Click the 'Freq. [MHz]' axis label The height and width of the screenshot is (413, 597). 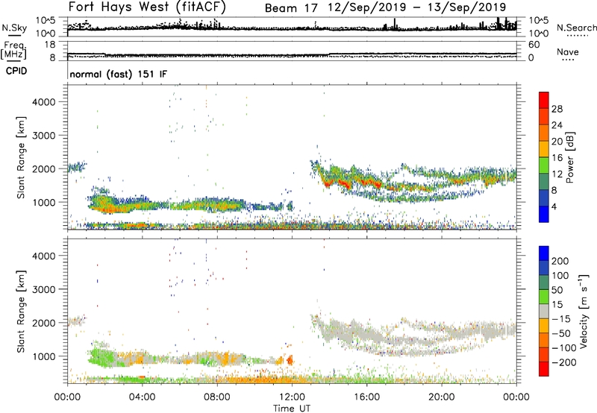pyautogui.click(x=13, y=50)
